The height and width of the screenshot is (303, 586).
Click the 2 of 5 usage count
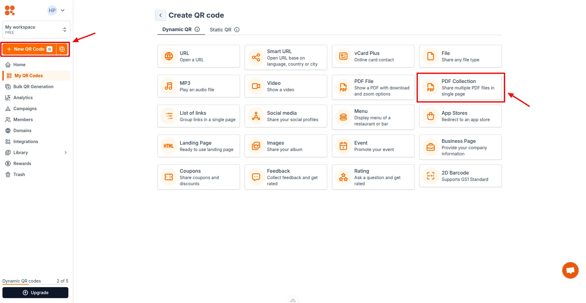63,281
